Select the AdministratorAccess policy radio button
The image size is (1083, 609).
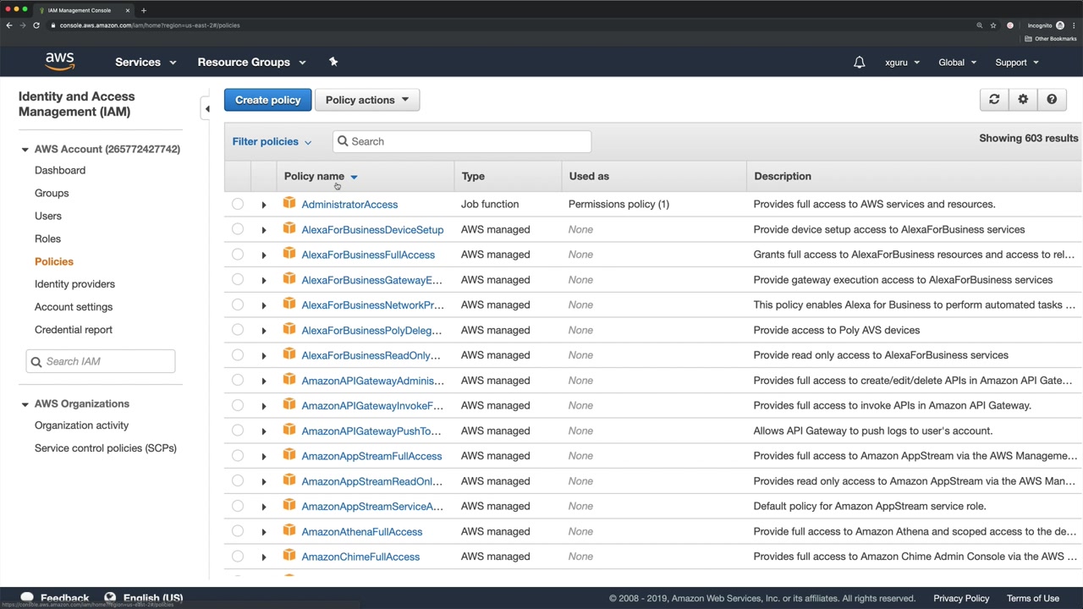coord(238,204)
